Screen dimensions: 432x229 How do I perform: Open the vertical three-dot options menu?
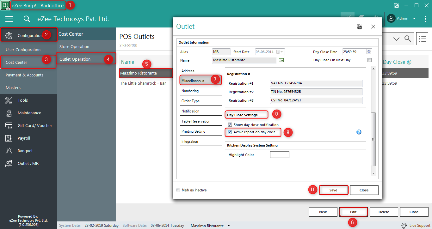[425, 19]
